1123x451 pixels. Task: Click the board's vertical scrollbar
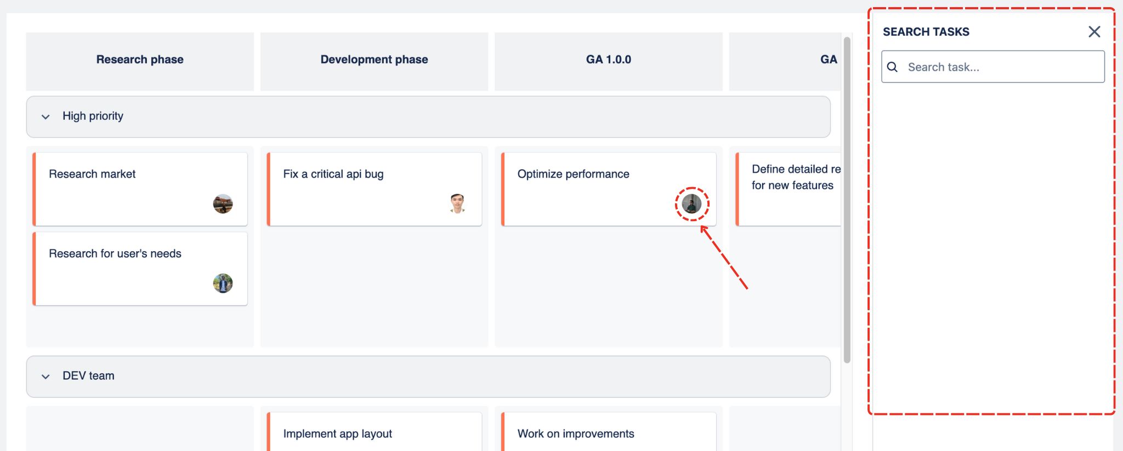847,200
